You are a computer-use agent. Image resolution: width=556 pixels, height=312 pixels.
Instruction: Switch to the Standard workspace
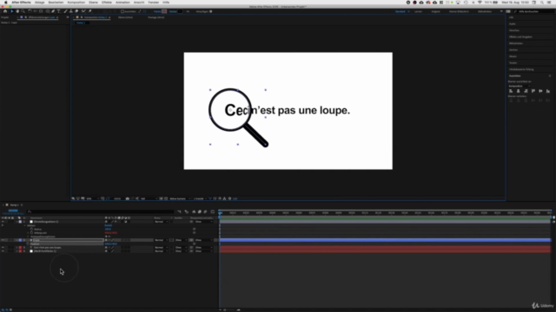point(400,11)
